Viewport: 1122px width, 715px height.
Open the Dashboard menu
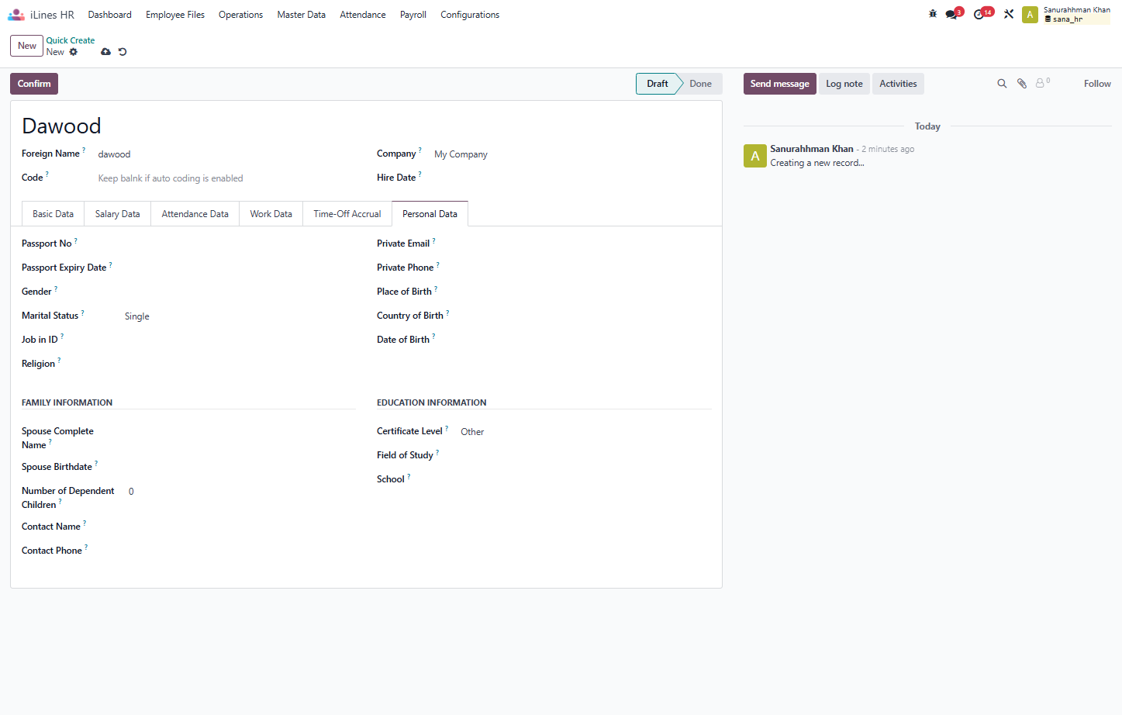coord(110,15)
